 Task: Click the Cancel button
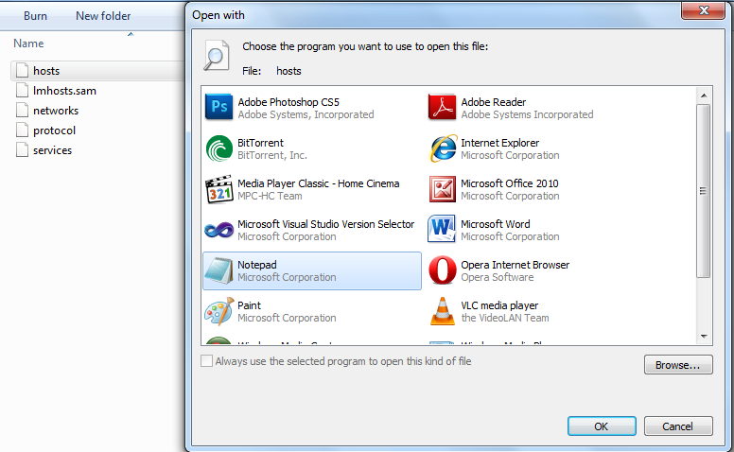click(x=678, y=426)
